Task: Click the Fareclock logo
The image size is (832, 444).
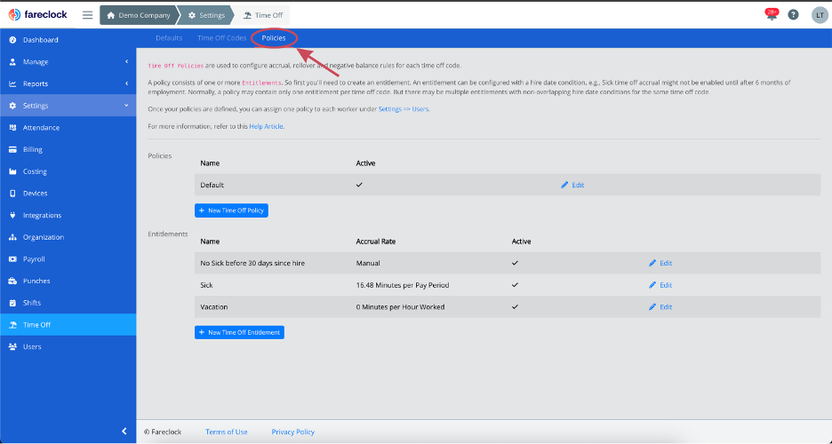Action: (x=37, y=15)
